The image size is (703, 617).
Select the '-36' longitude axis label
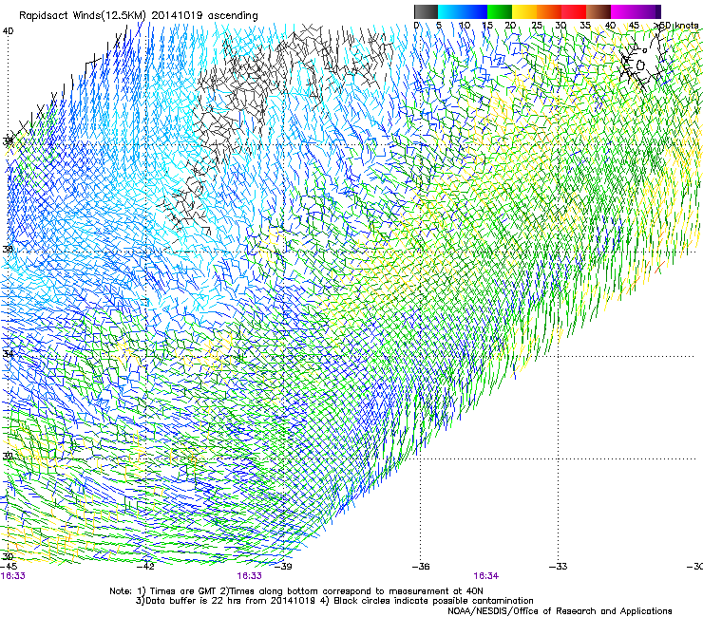421,567
